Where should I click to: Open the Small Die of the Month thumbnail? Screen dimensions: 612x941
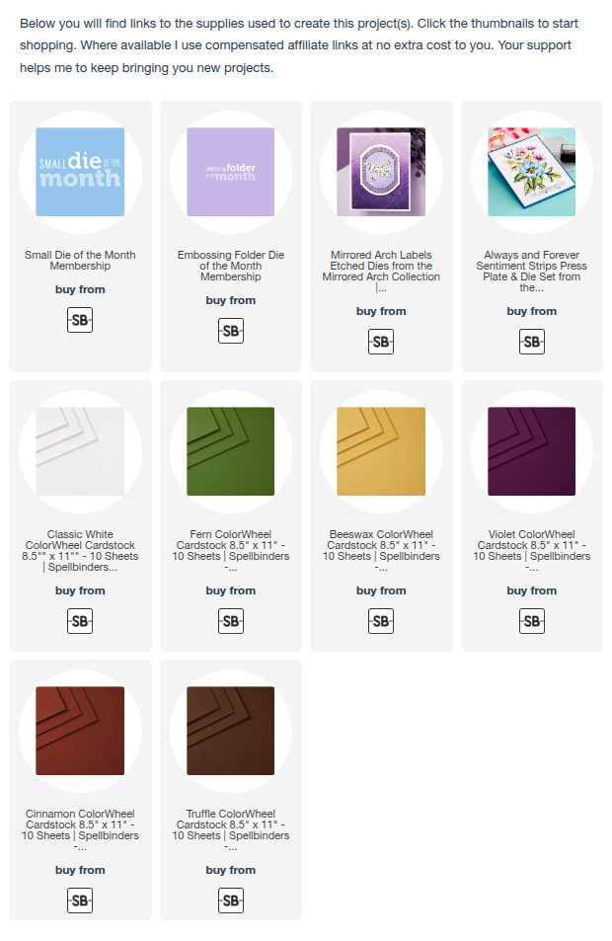point(80,172)
